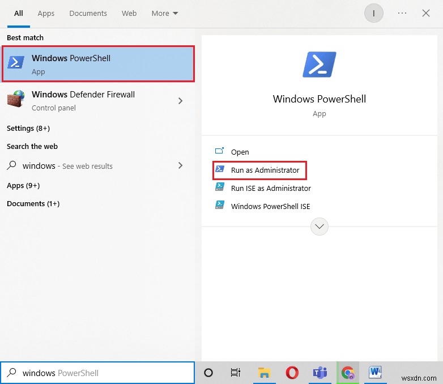Choose Run ISE as Administrator
The image size is (443, 384).
271,188
